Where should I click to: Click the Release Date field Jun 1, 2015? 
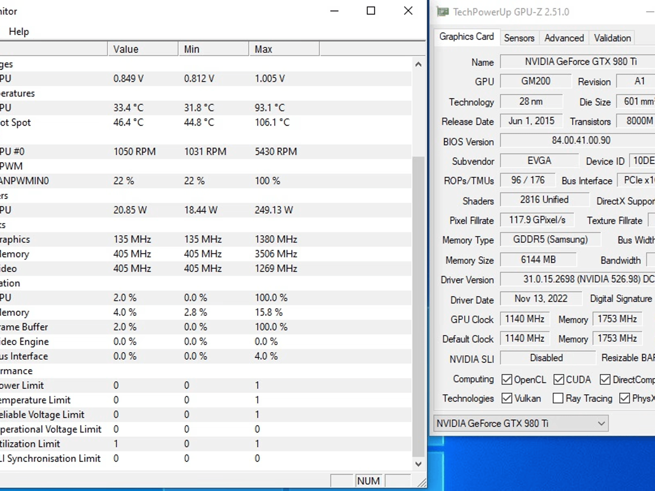[531, 121]
